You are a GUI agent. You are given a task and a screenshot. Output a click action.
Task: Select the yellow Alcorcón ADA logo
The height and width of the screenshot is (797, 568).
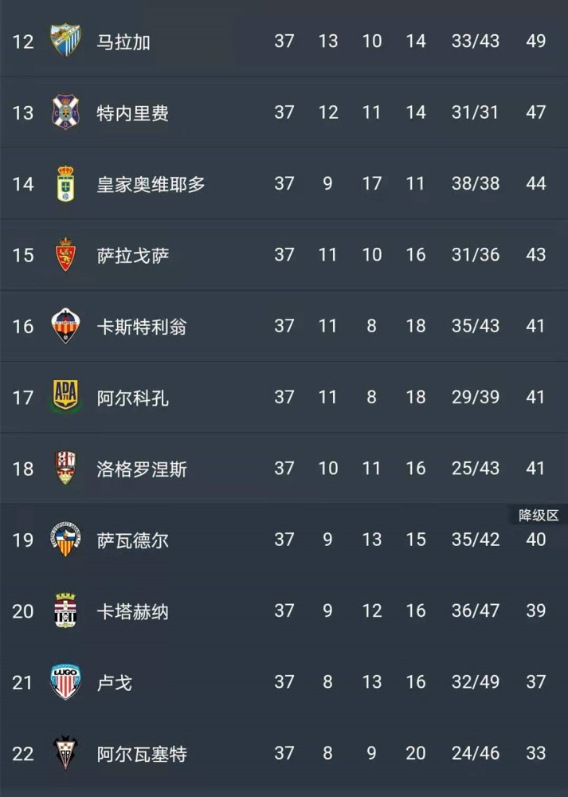click(x=65, y=395)
